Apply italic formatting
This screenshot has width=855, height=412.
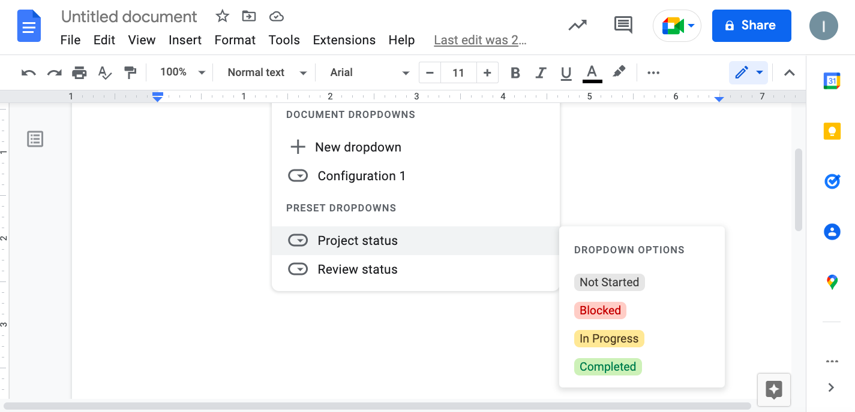[x=541, y=72]
